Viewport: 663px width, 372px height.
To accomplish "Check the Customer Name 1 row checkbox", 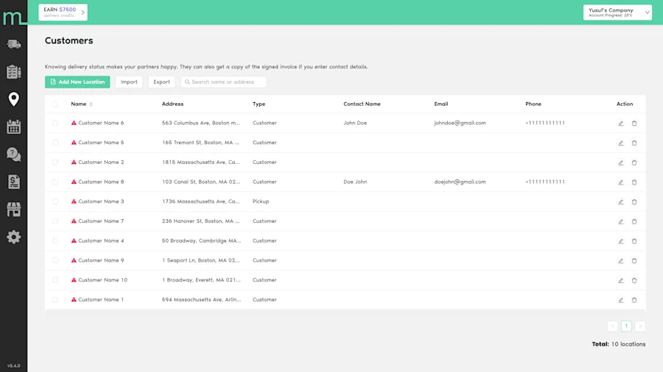I will tap(55, 299).
